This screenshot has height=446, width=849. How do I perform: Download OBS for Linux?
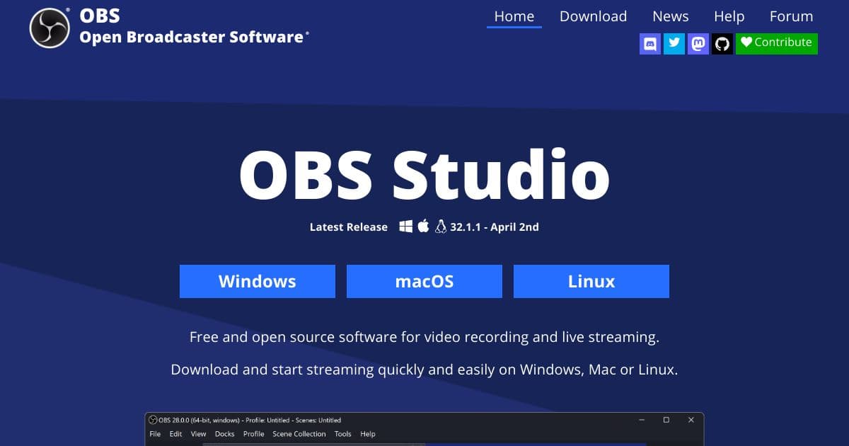coord(591,281)
